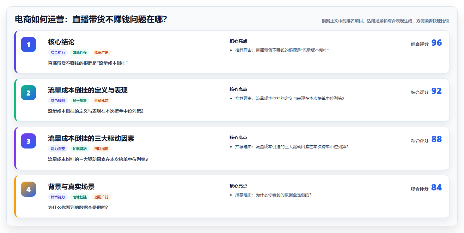Click the subtitle 根据正文中的排名项目 description
464x233 pixels.
click(x=385, y=21)
